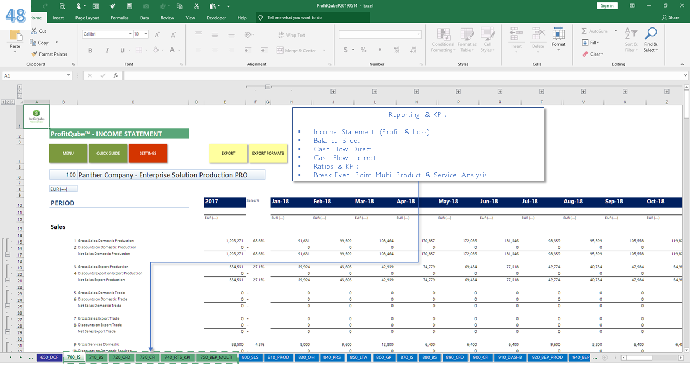
Task: Toggle Wrap Text
Action: point(292,35)
